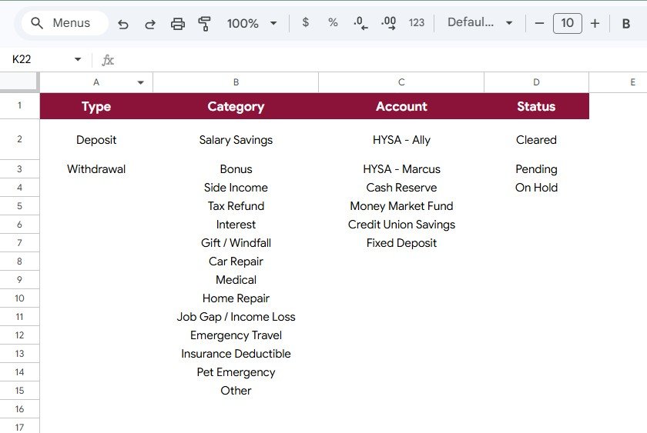
Task: Select the HYSA - Marcus cell
Action: pos(401,169)
